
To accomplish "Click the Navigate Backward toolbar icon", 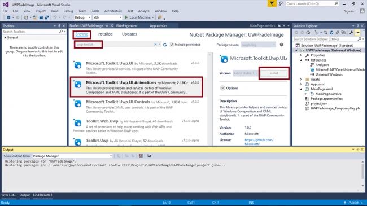I will [8, 17].
